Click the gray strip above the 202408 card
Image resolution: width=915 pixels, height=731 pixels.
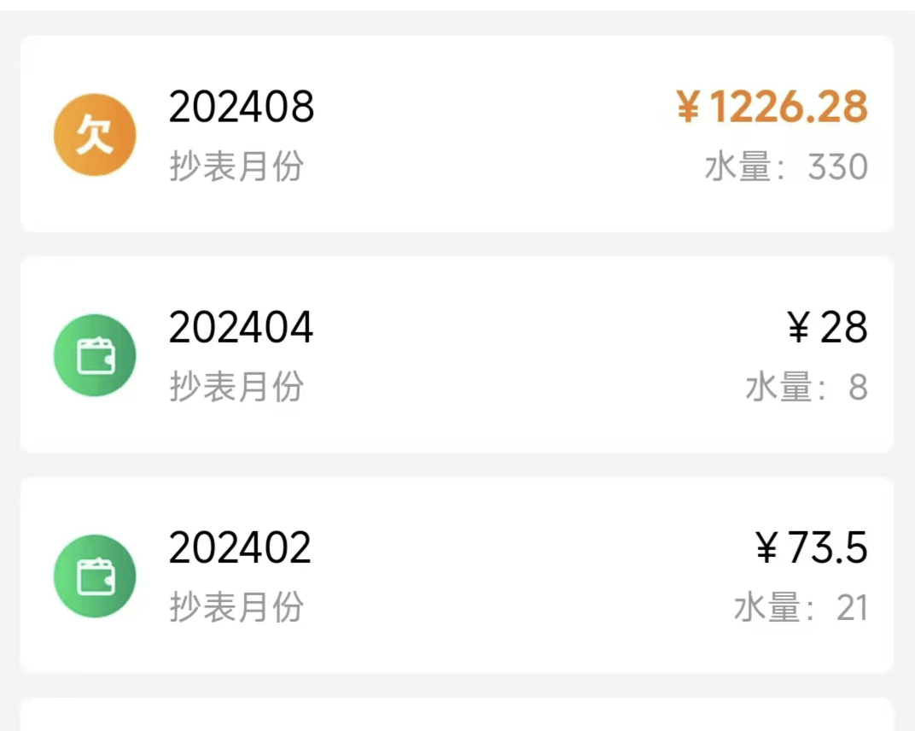(x=457, y=22)
